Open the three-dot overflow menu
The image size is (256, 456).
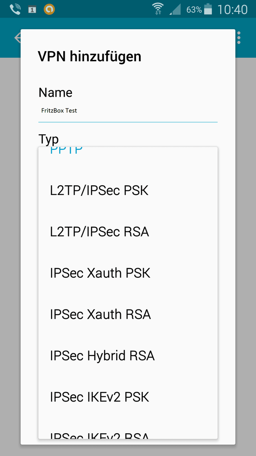pyautogui.click(x=239, y=38)
